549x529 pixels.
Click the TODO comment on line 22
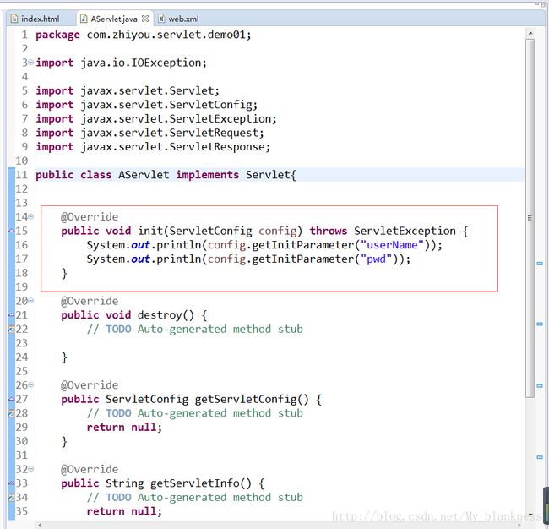point(194,329)
